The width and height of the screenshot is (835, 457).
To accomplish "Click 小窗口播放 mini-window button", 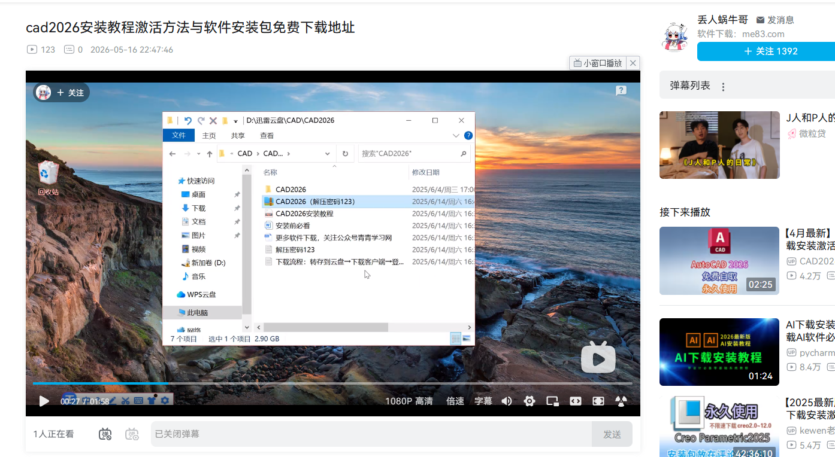I will pos(598,63).
